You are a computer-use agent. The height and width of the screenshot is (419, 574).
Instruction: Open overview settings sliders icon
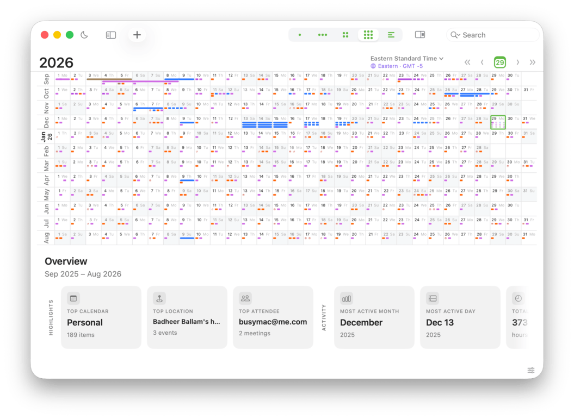click(x=530, y=370)
